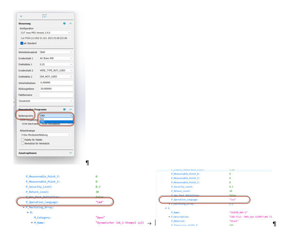
Task: Click the Rückzugsebene value field
Action: pos(56,89)
